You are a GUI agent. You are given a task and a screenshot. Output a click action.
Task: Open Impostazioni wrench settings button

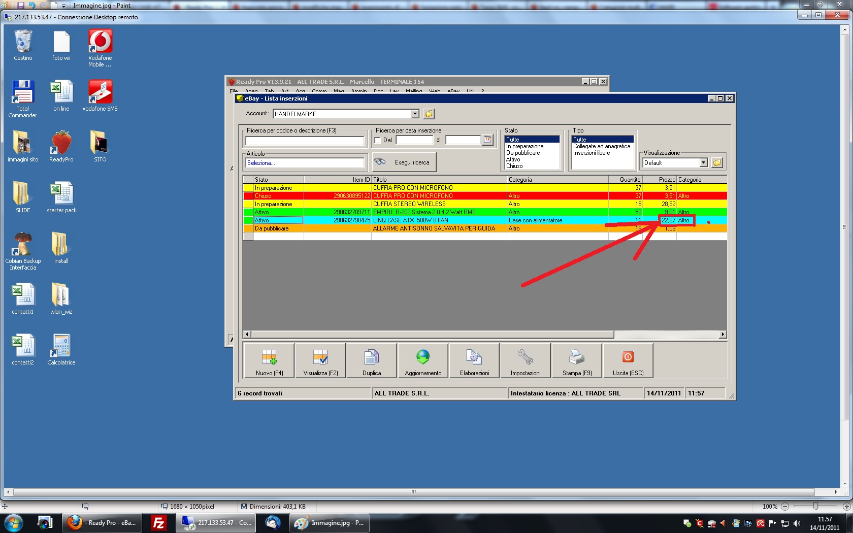[526, 361]
